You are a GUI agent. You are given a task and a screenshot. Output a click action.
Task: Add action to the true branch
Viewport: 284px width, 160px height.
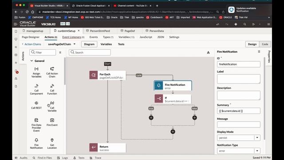click(x=151, y=117)
